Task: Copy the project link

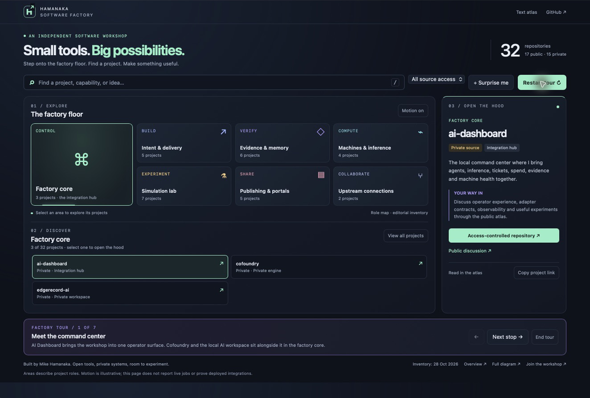Action: tap(536, 273)
